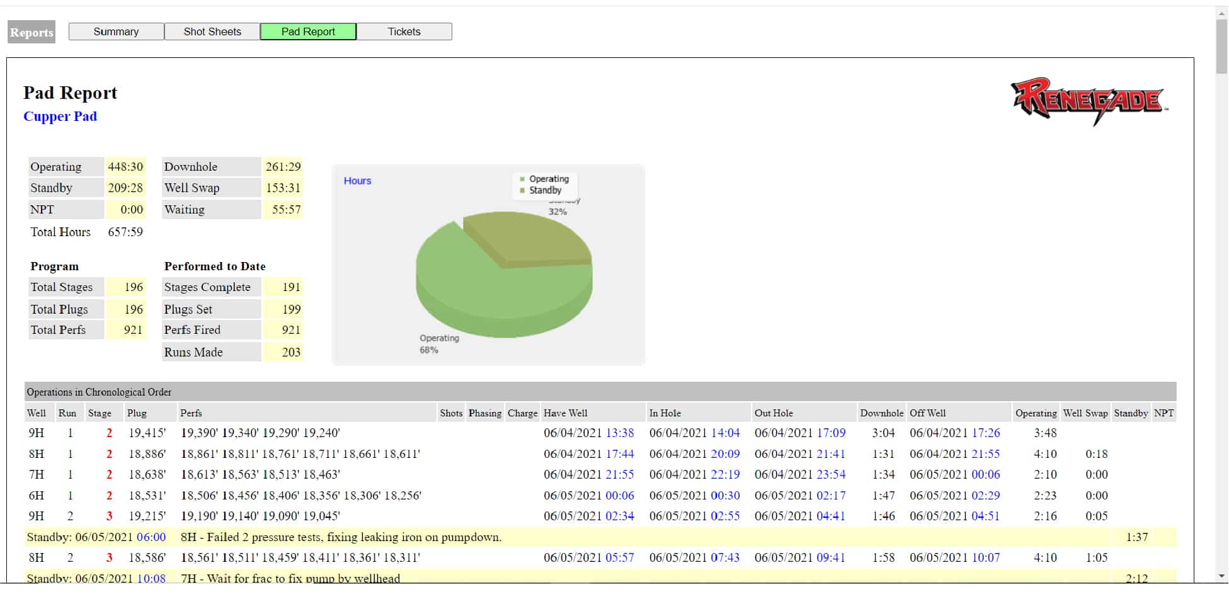Click the Standby time 06:00 link

click(x=151, y=537)
